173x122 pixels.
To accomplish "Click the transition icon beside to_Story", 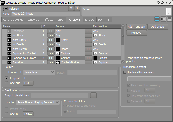I will (9, 35).
